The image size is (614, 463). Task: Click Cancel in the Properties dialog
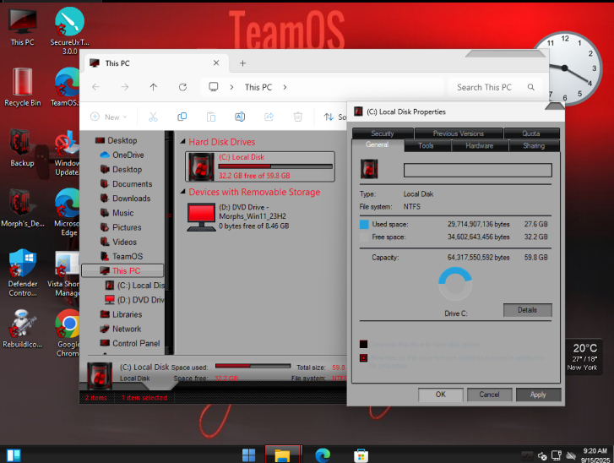coord(489,395)
